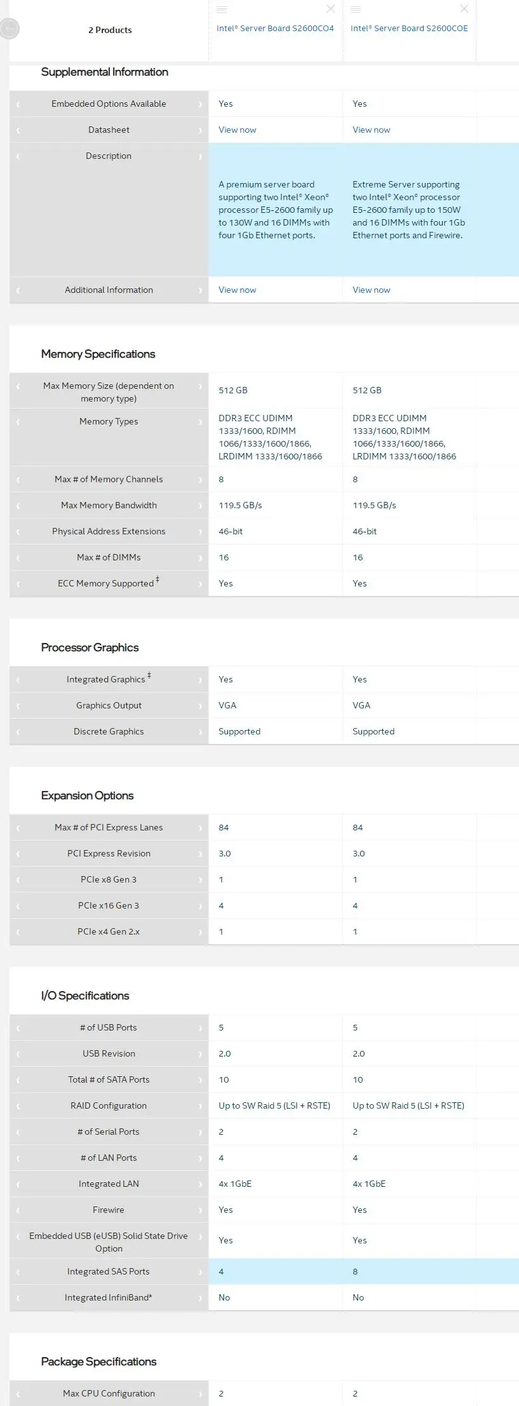Screen dimensions: 519x1406
Task: Expand Memory Types row with right chevron
Action: (x=200, y=422)
